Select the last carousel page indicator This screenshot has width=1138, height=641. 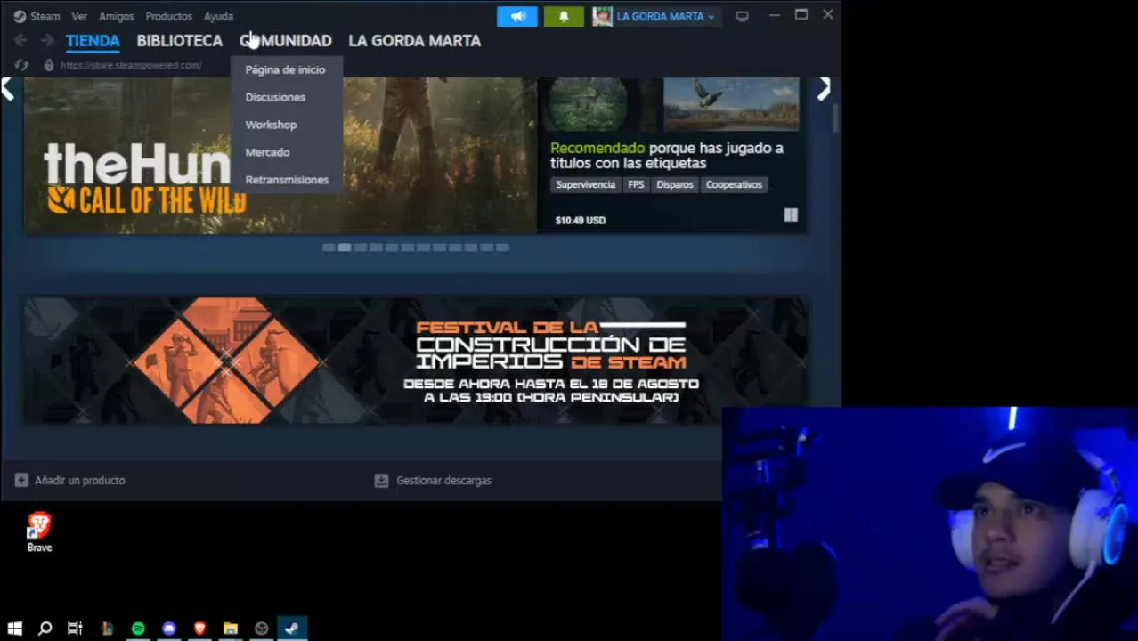click(502, 247)
